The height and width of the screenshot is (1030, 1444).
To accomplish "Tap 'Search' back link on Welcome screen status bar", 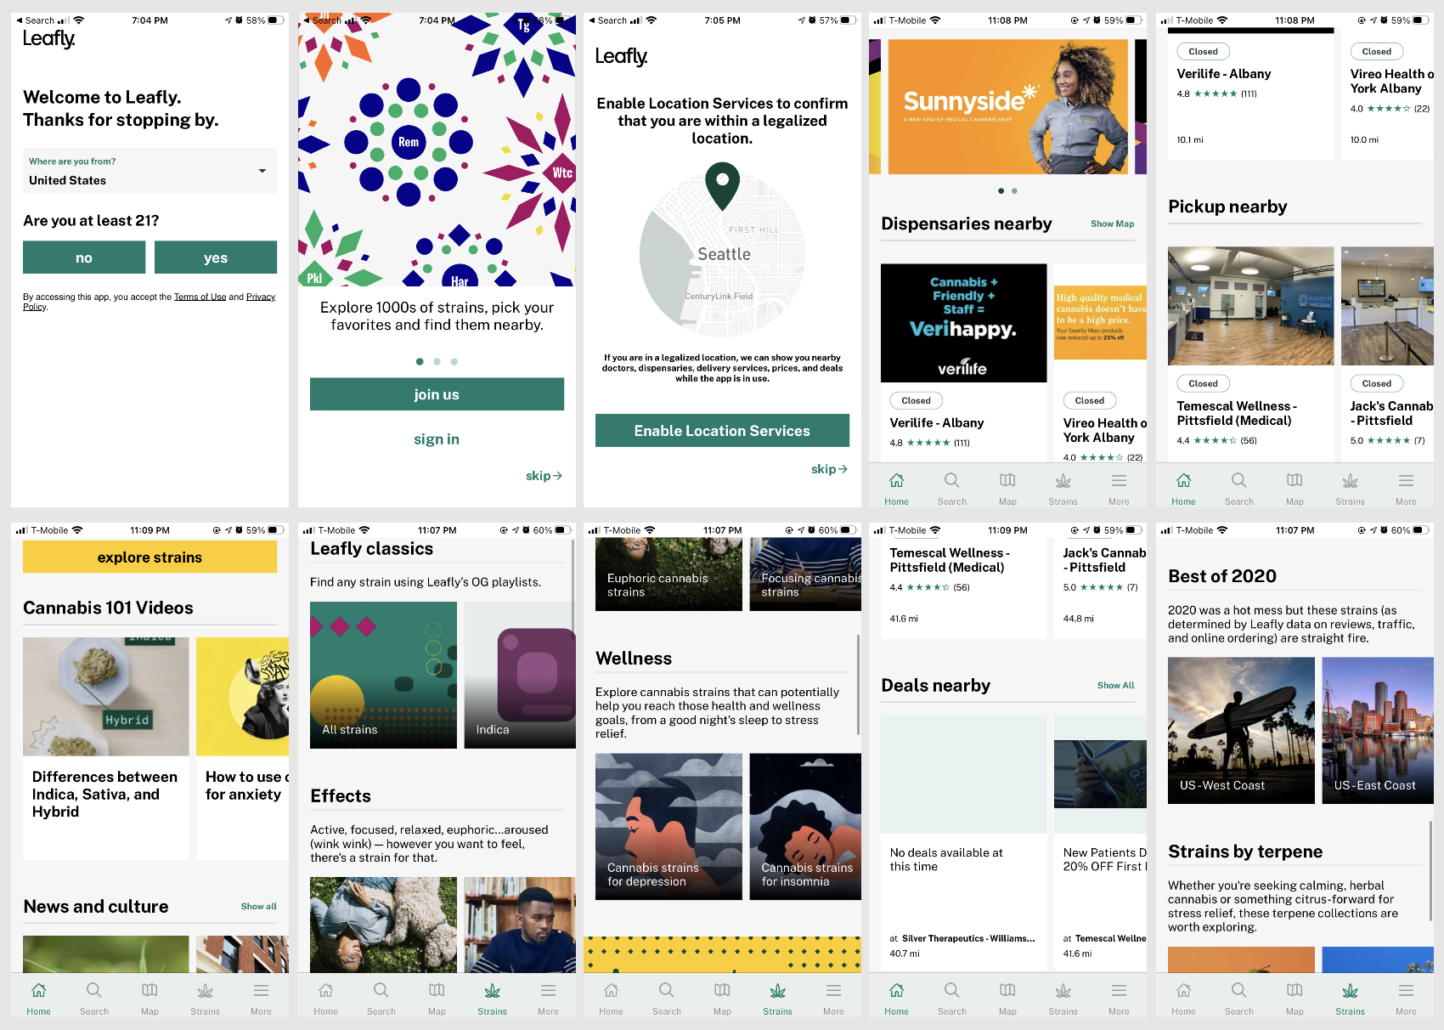I will click(x=35, y=20).
